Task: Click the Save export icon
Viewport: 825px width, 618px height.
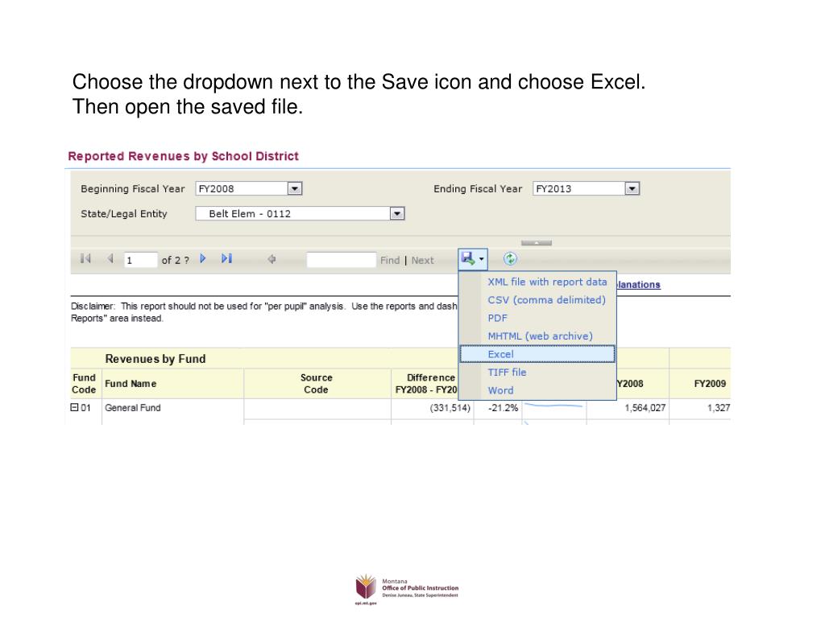Action: [468, 258]
